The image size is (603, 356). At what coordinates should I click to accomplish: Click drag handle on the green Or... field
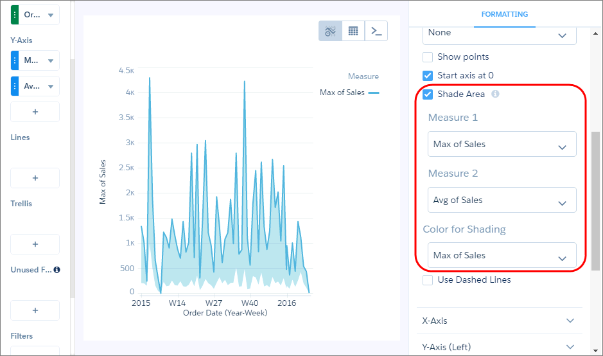[15, 15]
